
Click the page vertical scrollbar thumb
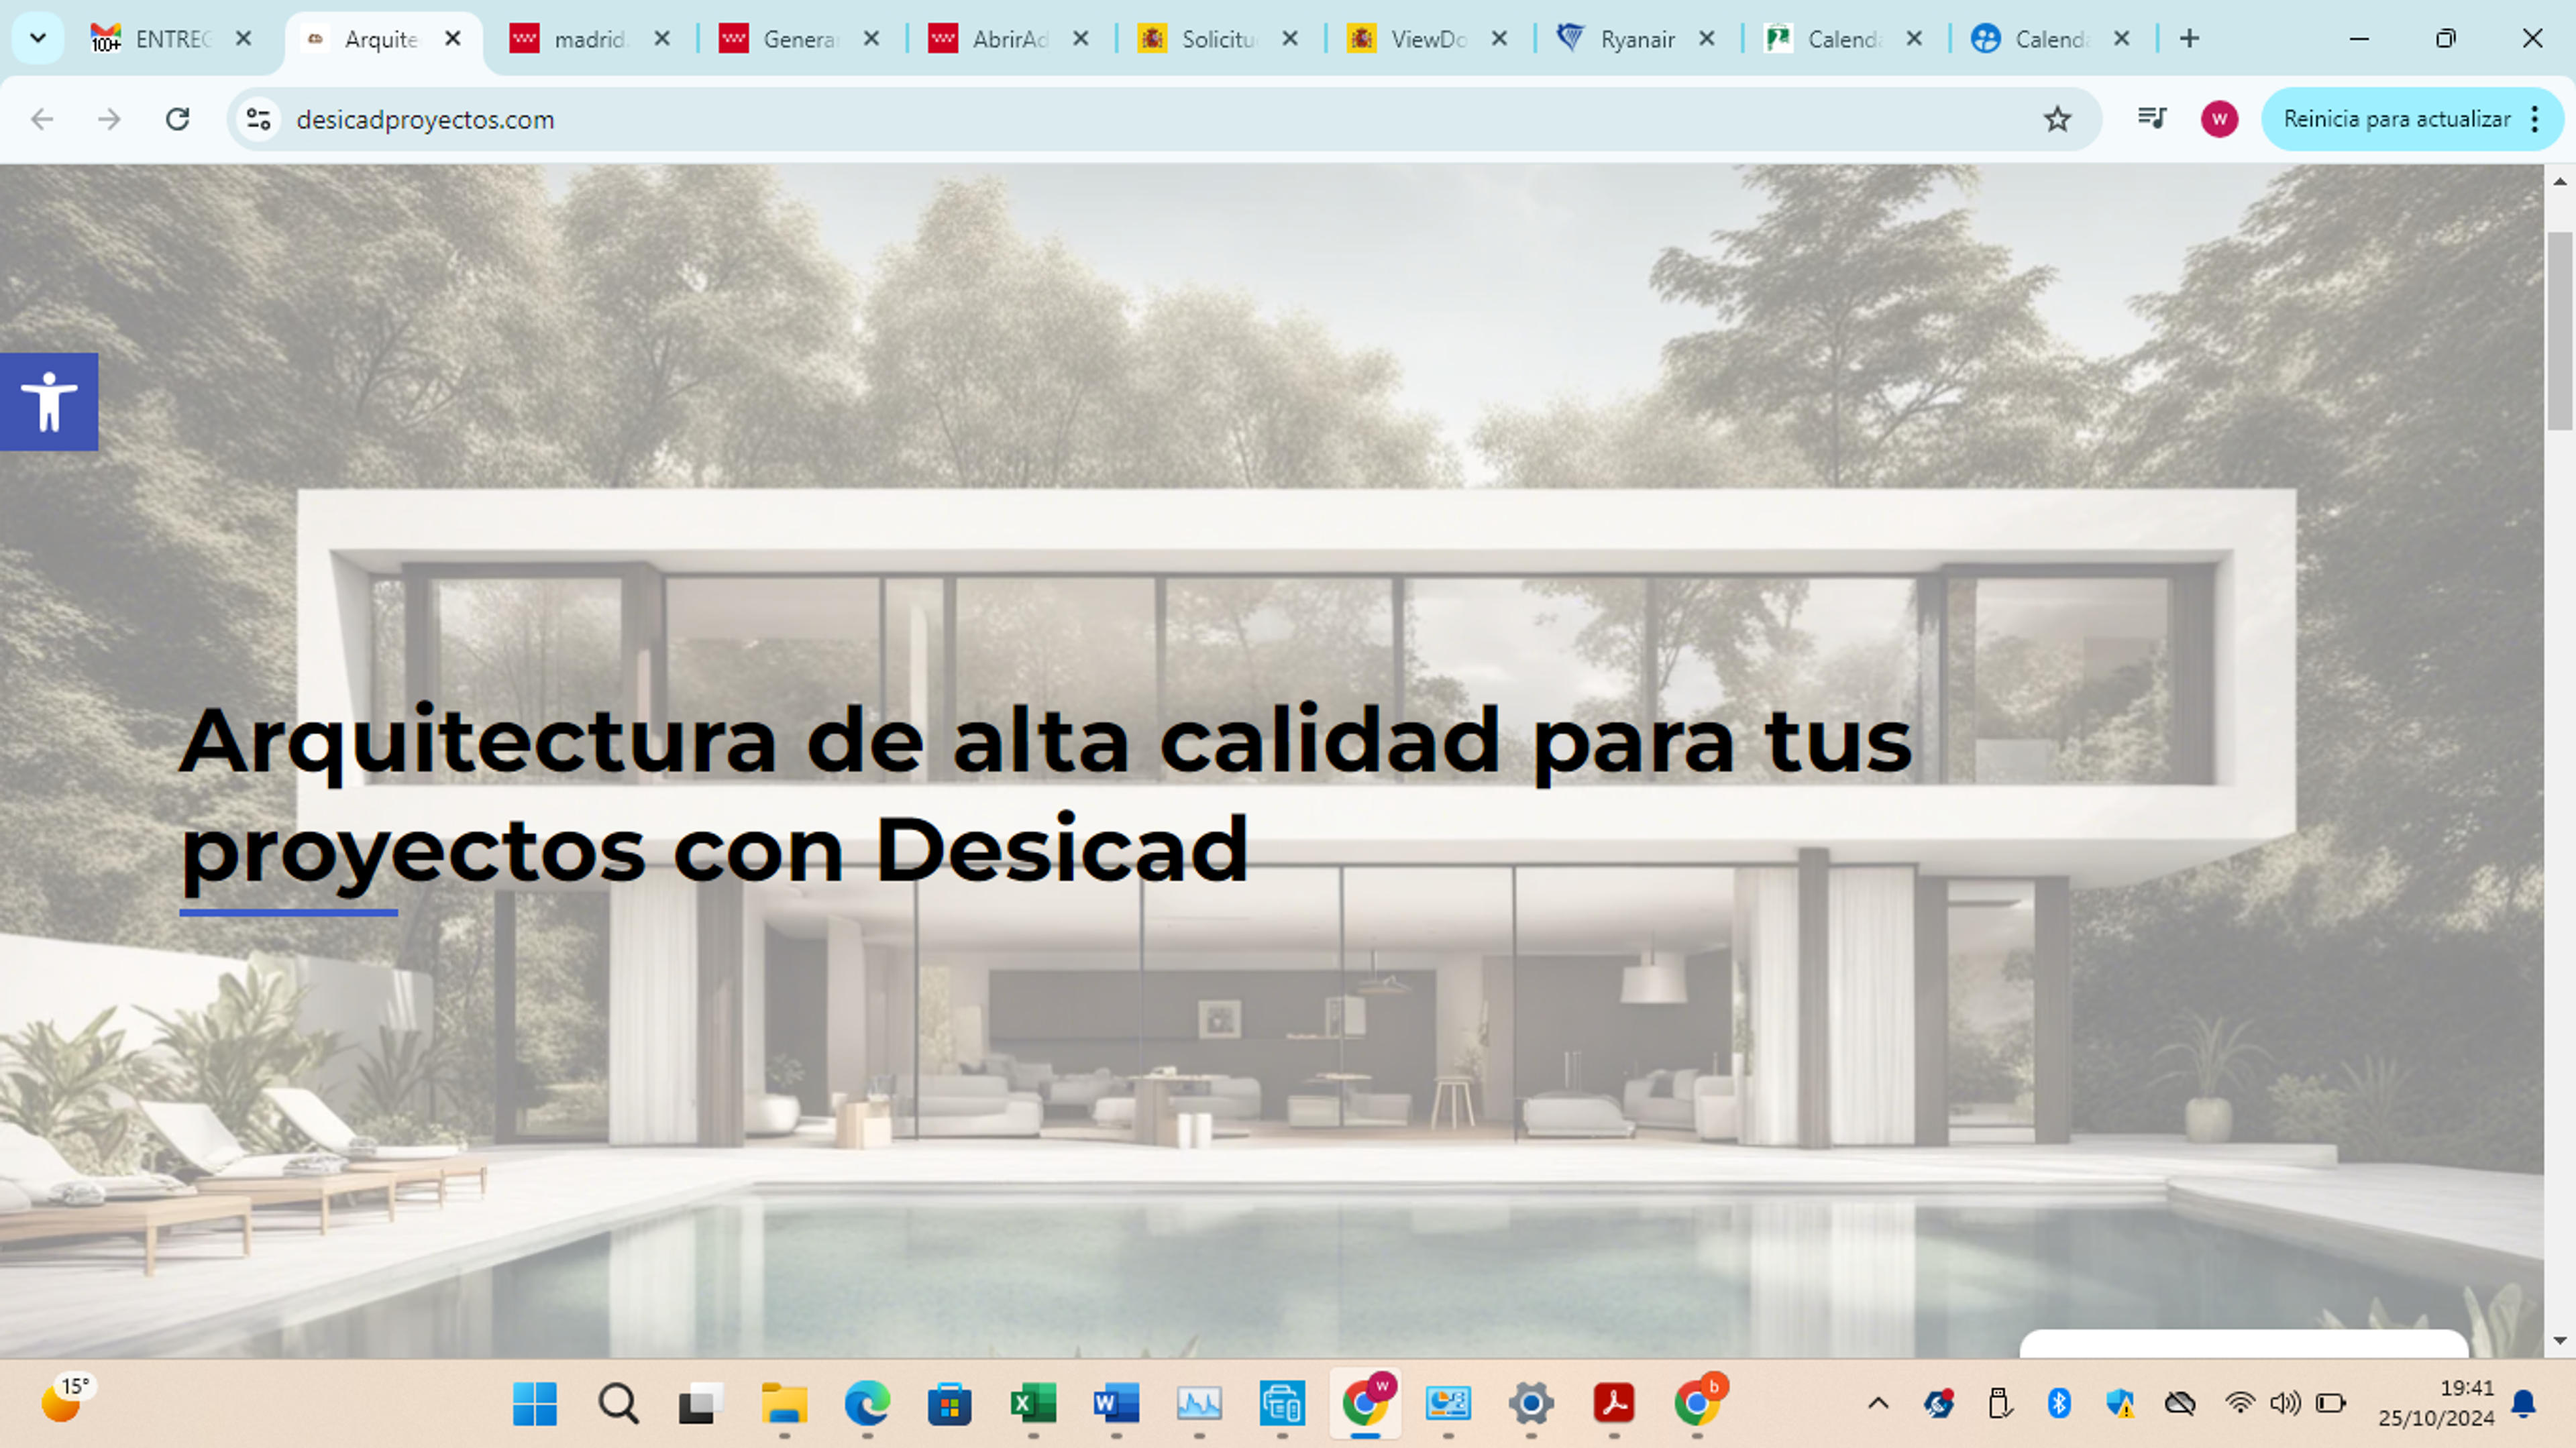pyautogui.click(x=2559, y=330)
